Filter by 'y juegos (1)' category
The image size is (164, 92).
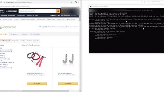point(4,64)
